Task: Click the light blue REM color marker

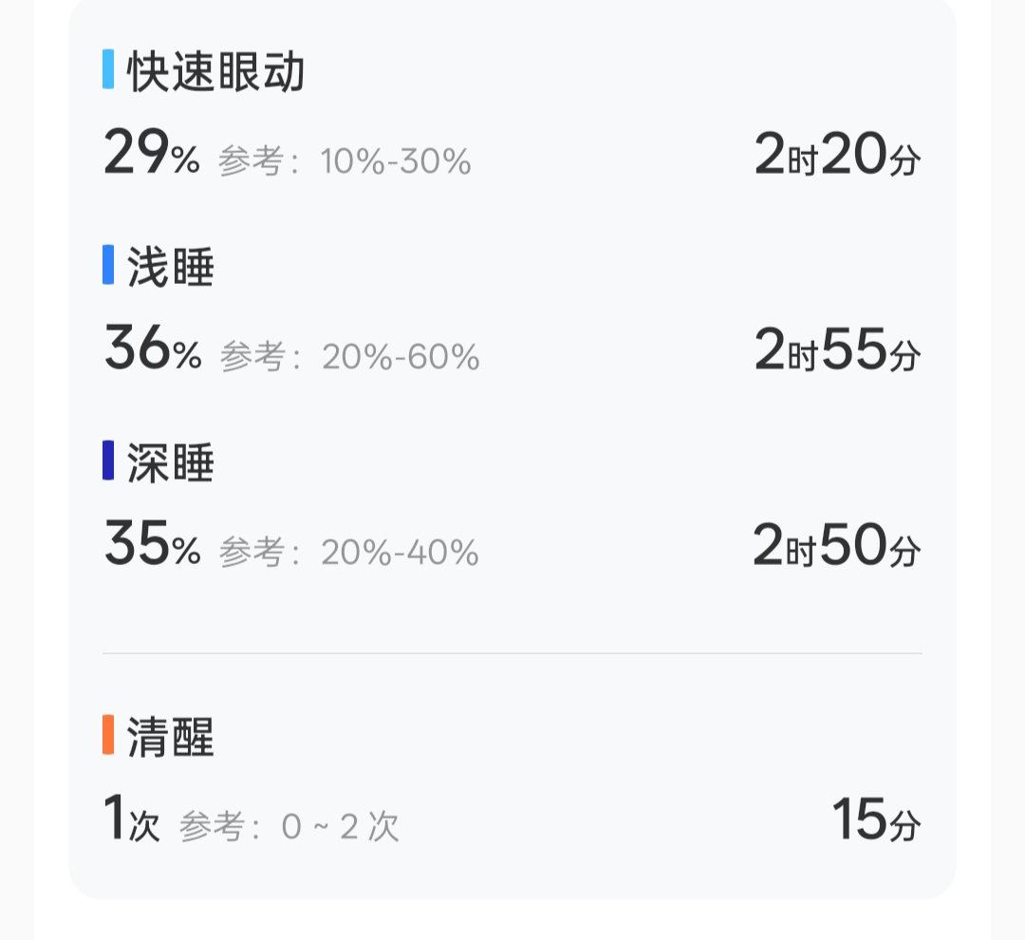Action: [x=108, y=69]
